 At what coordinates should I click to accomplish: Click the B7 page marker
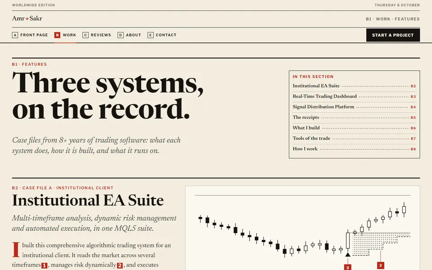pos(413,139)
